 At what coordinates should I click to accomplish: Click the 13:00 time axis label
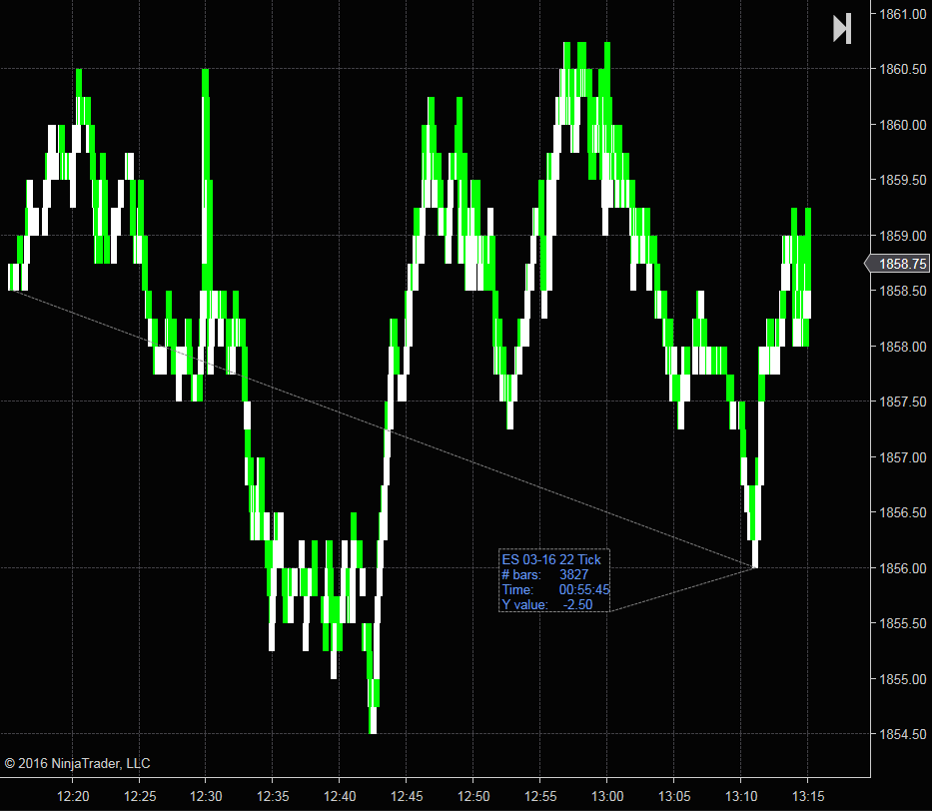pyautogui.click(x=607, y=796)
